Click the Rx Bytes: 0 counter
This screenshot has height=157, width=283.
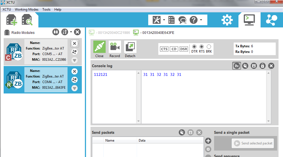(x=244, y=52)
